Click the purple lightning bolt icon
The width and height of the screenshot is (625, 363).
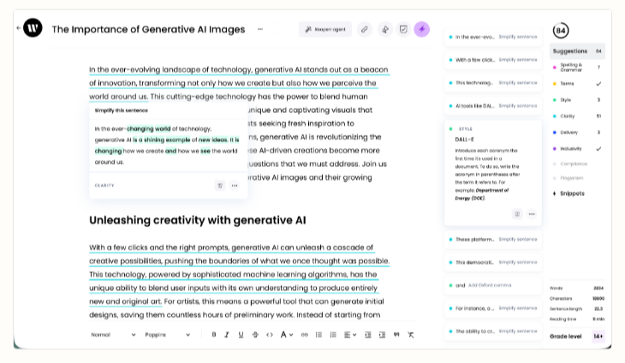pyautogui.click(x=421, y=29)
